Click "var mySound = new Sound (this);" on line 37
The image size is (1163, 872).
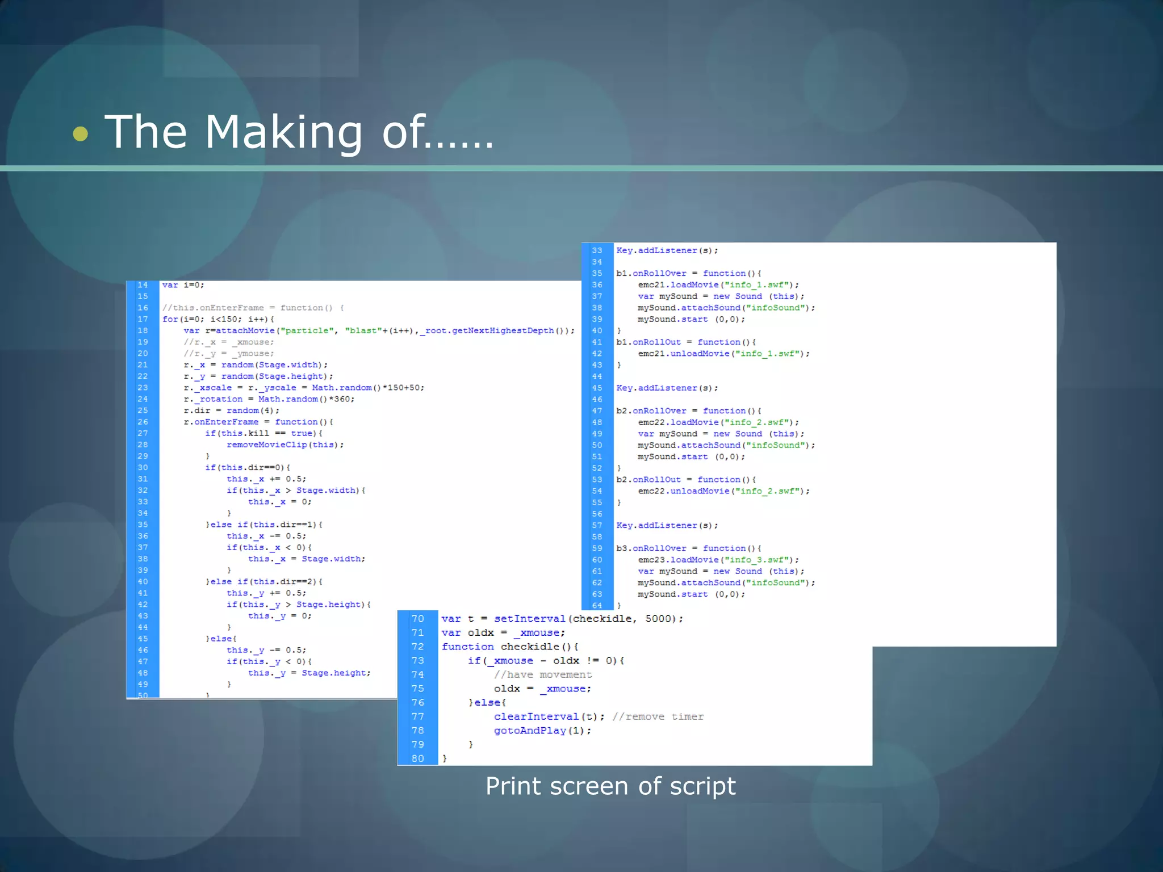(721, 296)
